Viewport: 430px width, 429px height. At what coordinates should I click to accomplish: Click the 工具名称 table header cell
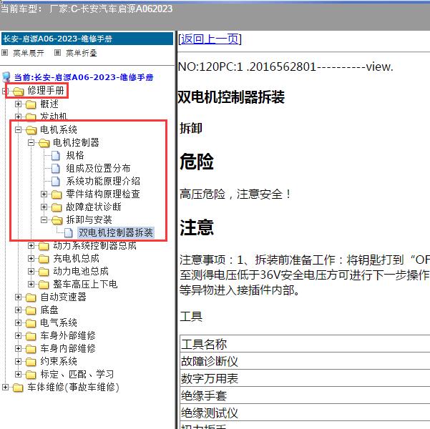(305, 344)
